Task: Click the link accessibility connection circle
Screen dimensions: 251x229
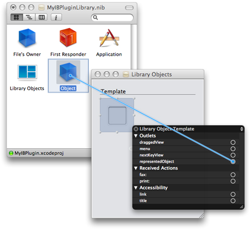Action: 233,194
